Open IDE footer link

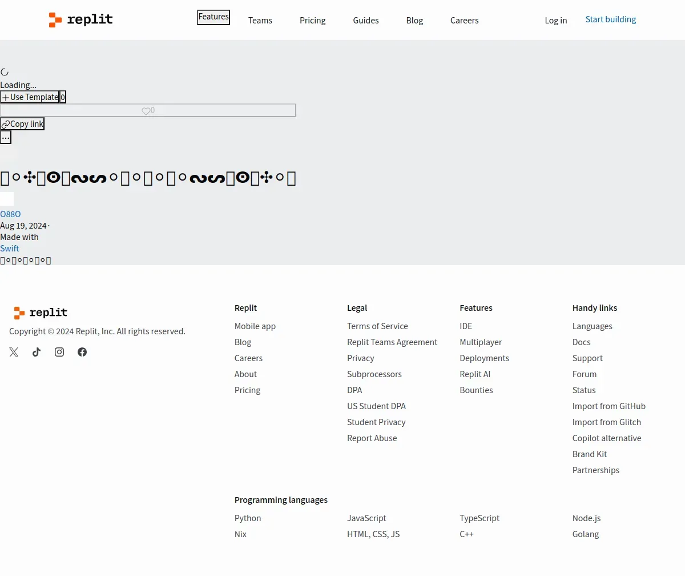coord(466,326)
